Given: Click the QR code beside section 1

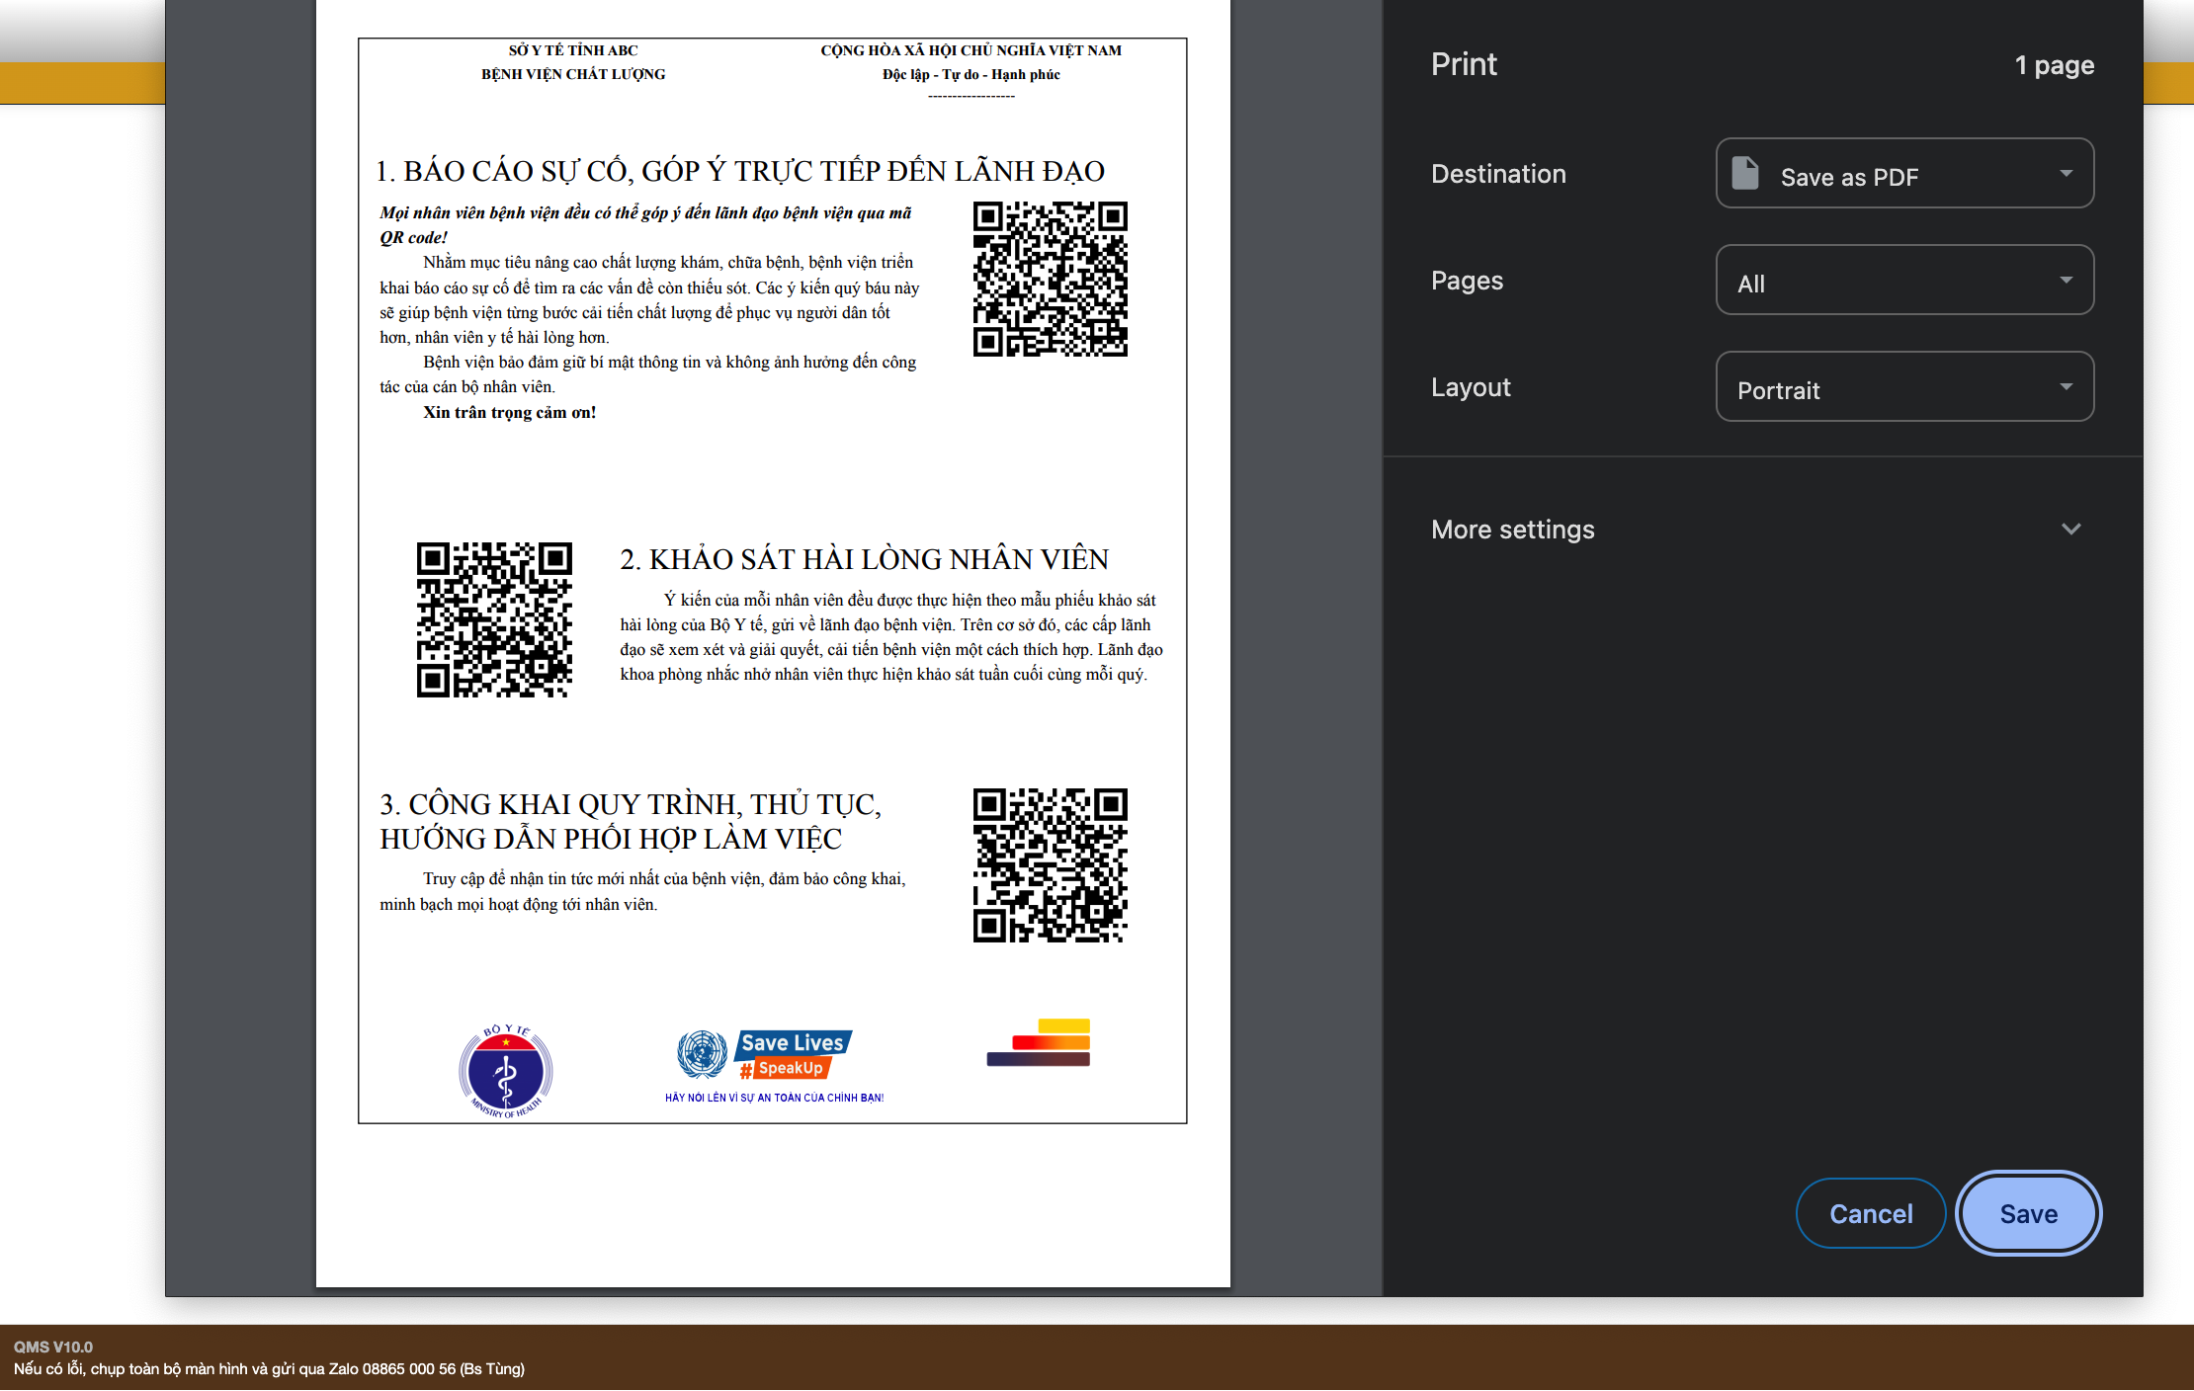Looking at the screenshot, I should (x=1050, y=280).
